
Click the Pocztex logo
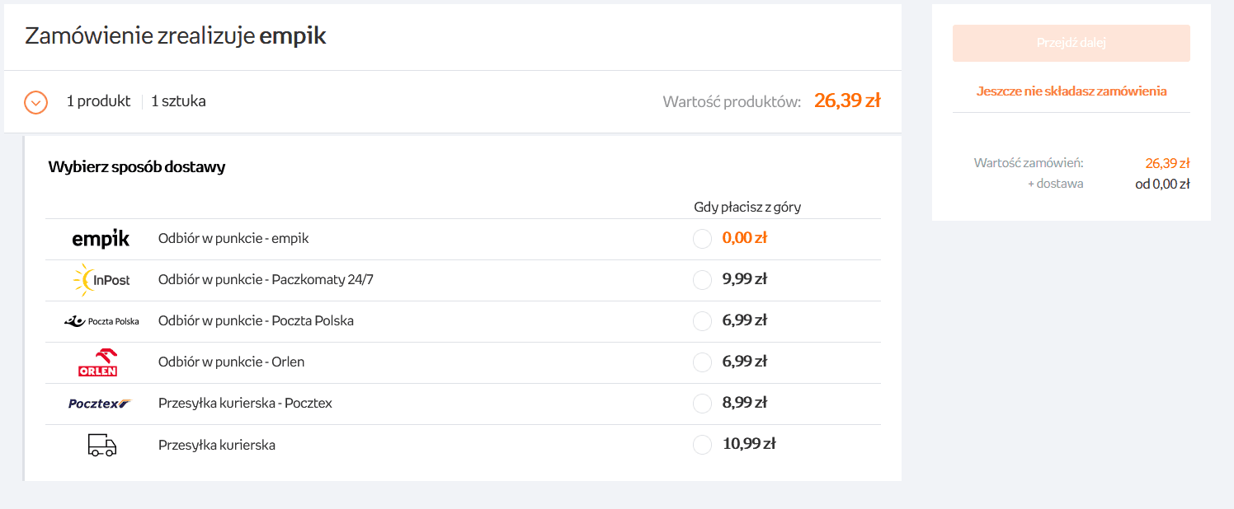100,404
